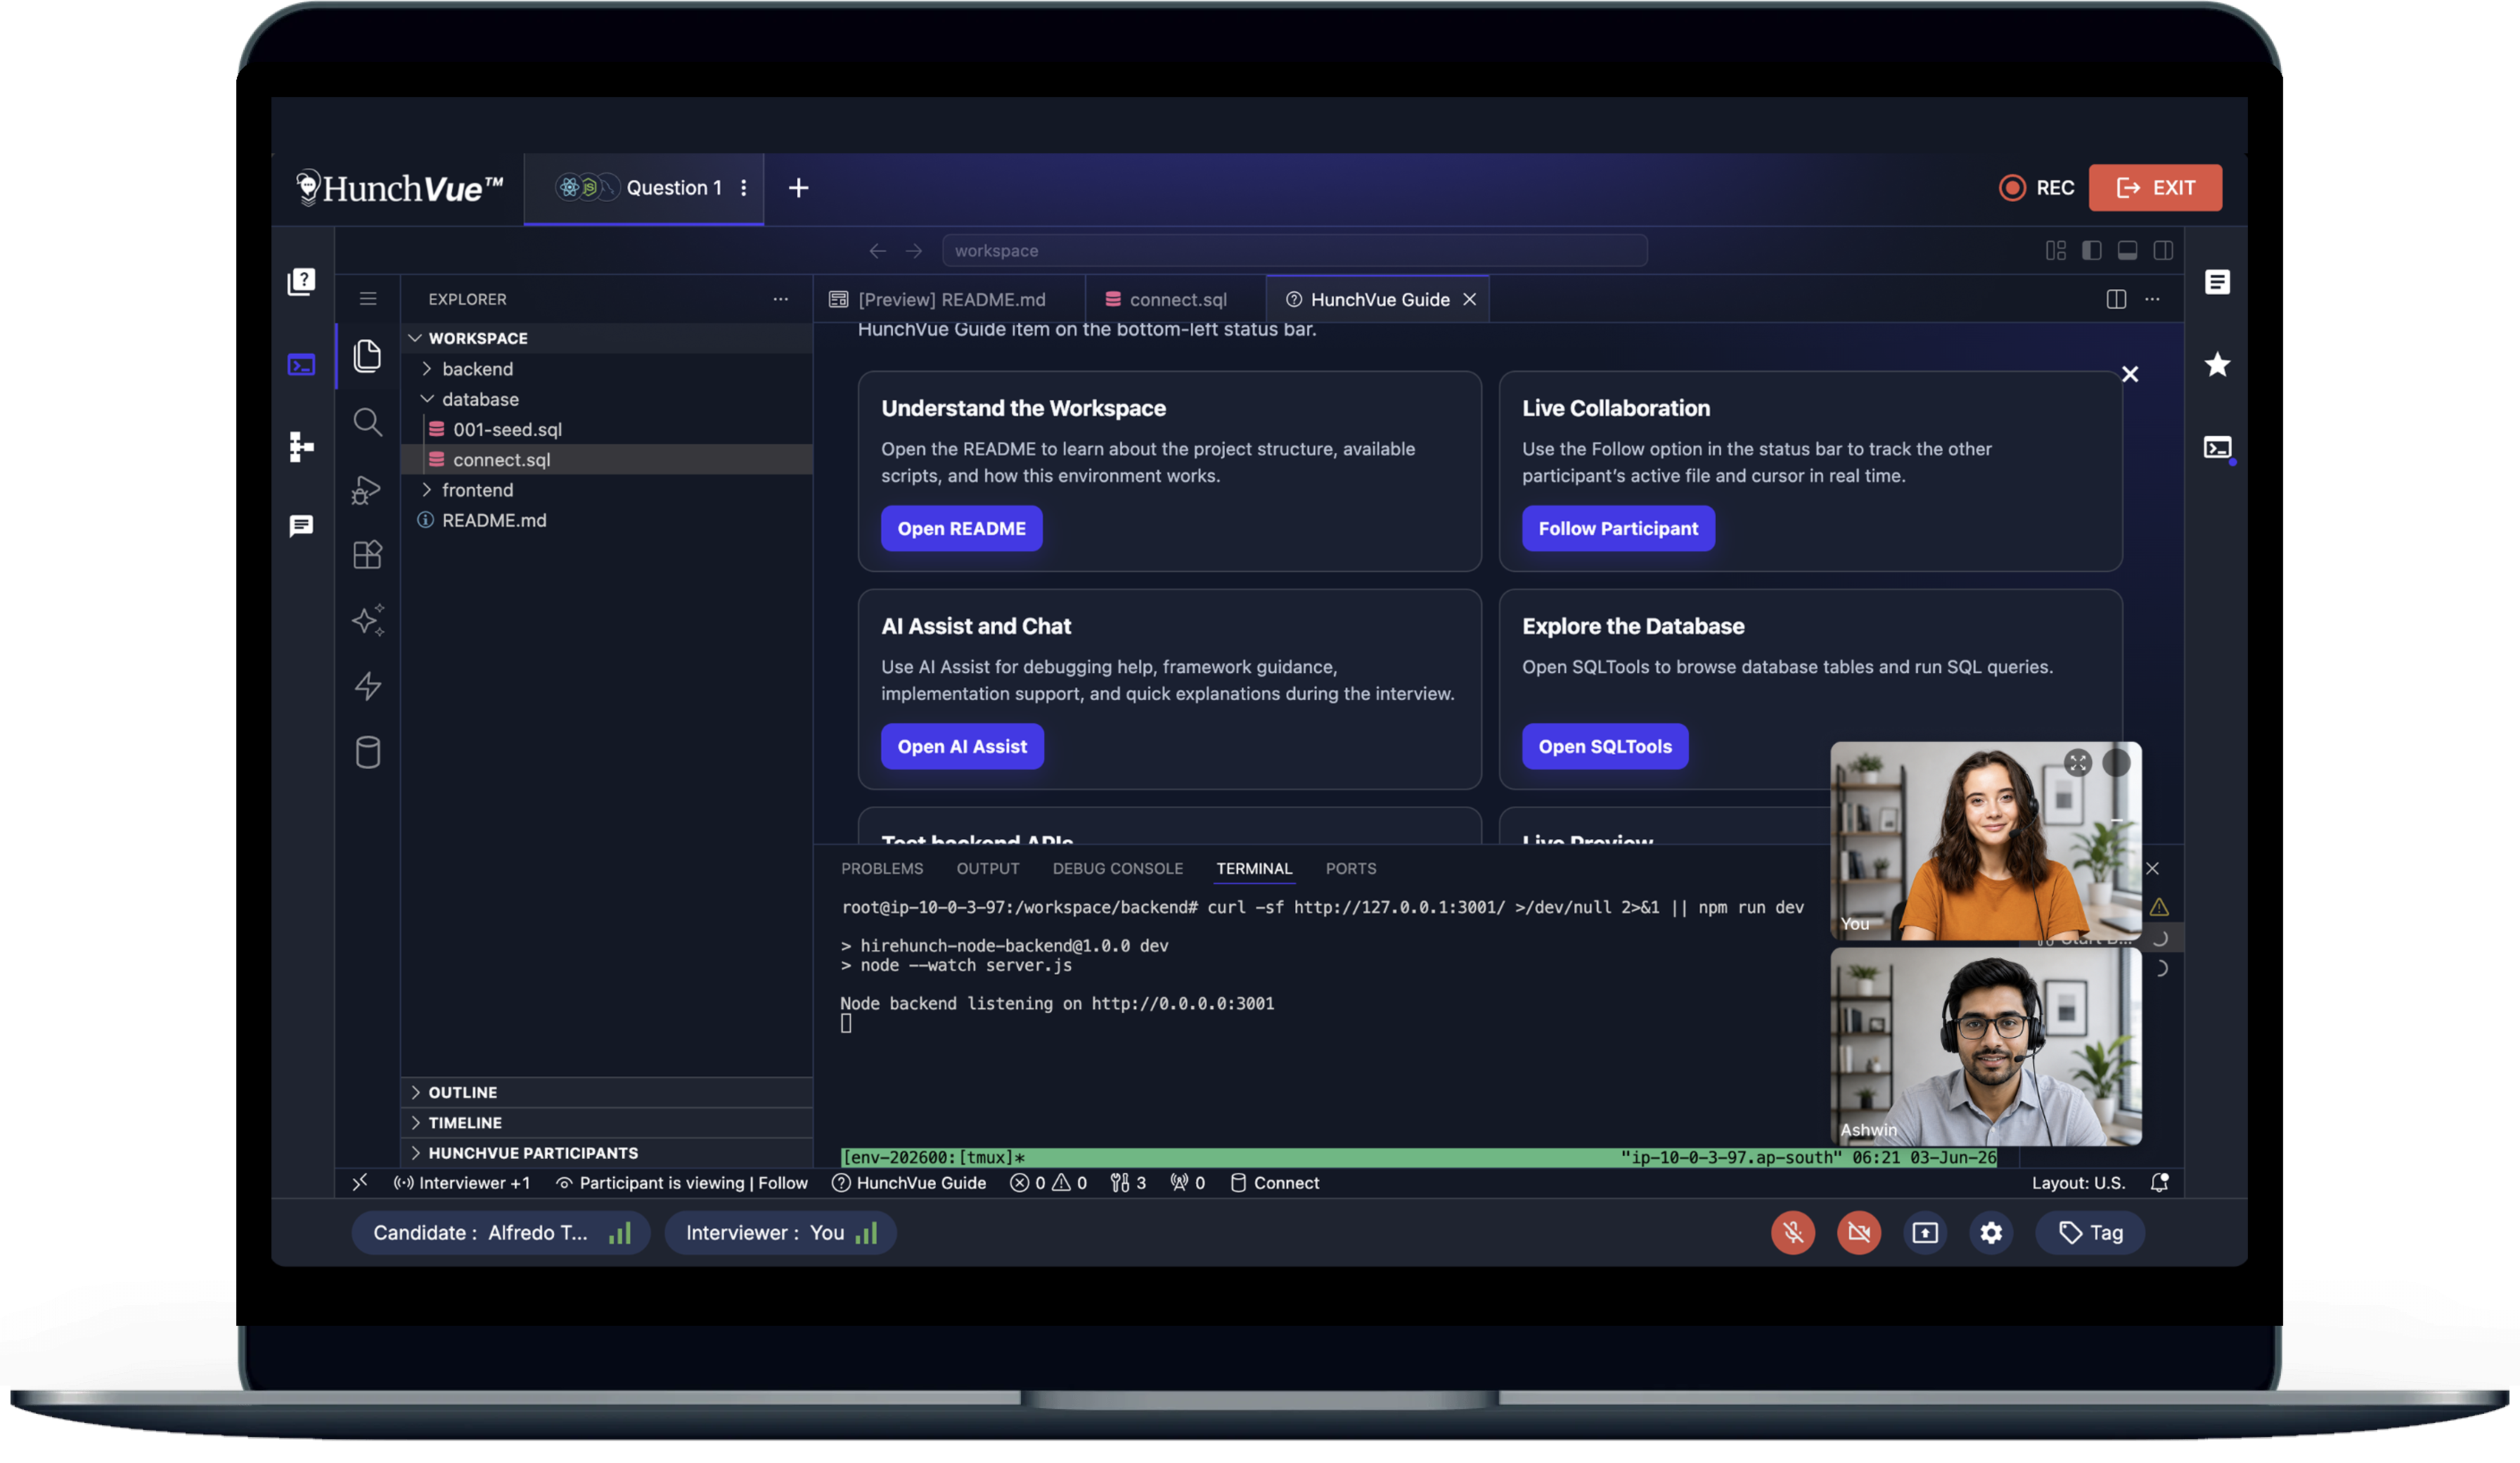Open the DEBUG CONSOLE panel tab
The width and height of the screenshot is (2520, 1463).
(x=1117, y=867)
